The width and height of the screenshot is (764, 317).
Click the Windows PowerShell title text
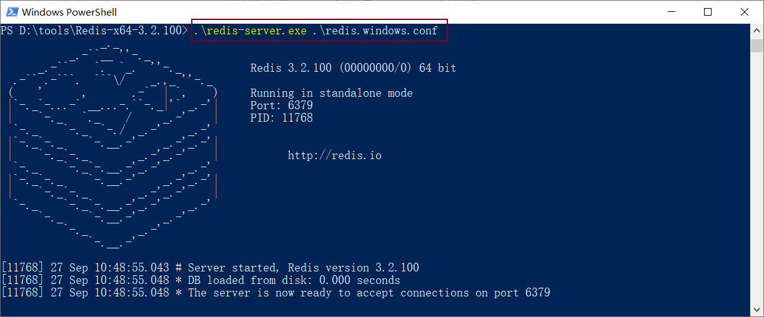[x=69, y=12]
